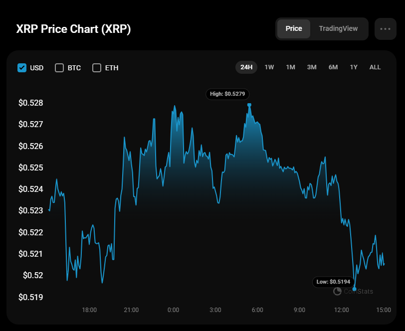Click the XRP Price Chart title

pos(73,29)
